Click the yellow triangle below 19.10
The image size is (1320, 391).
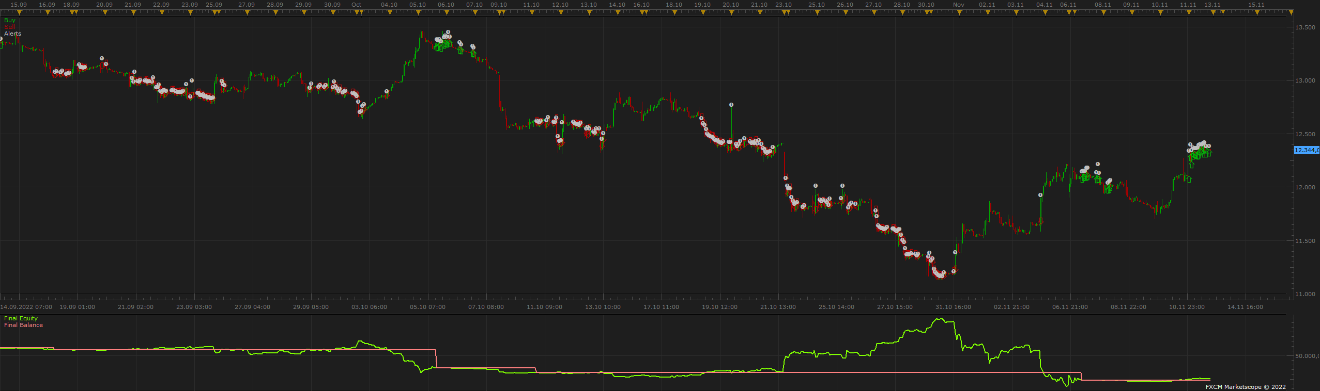(703, 12)
